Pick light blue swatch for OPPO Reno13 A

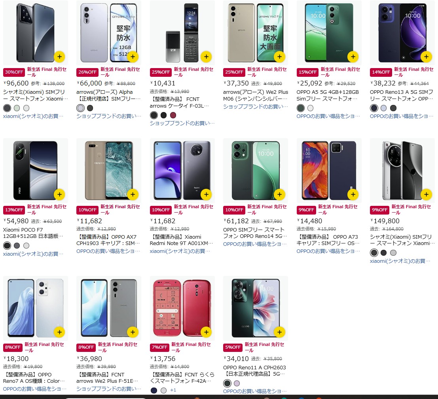pyautogui.click(x=383, y=108)
